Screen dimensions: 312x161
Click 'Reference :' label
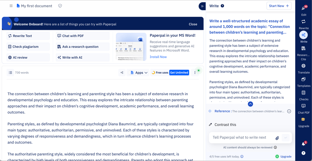tap(223, 111)
